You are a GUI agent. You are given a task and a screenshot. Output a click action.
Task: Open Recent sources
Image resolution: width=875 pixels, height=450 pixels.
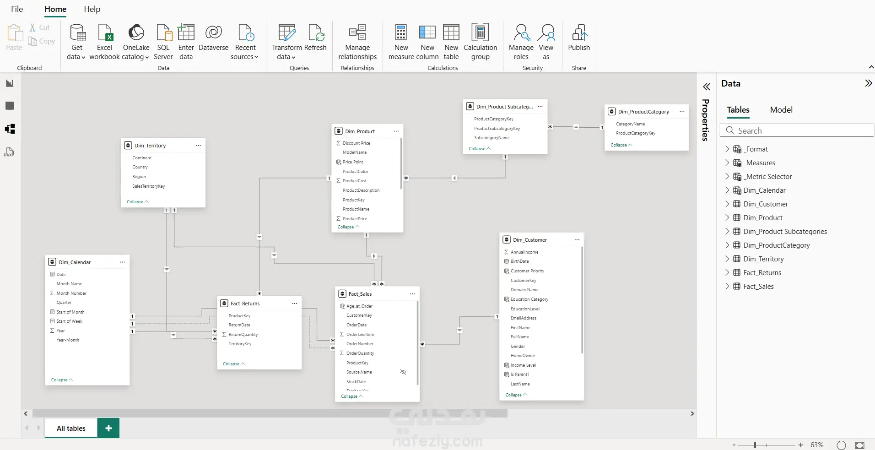[245, 42]
